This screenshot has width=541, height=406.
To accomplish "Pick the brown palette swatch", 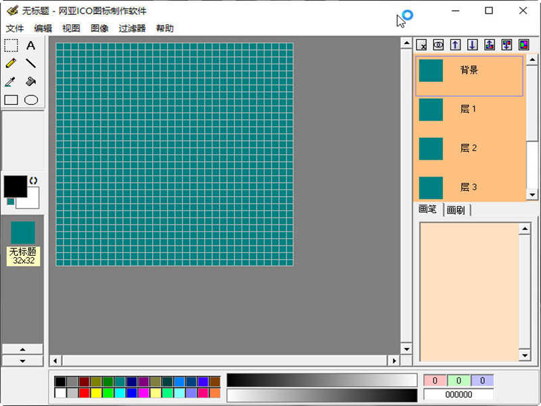I will (215, 382).
